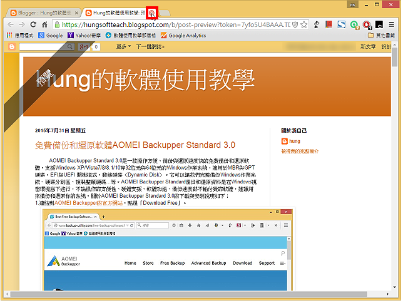
Task: Click the Google +1 button
Action: click(84, 47)
